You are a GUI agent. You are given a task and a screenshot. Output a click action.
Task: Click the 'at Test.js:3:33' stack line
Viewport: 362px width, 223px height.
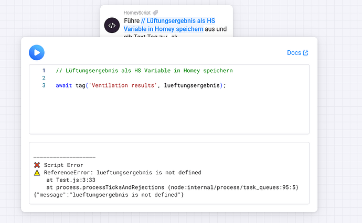point(71,180)
